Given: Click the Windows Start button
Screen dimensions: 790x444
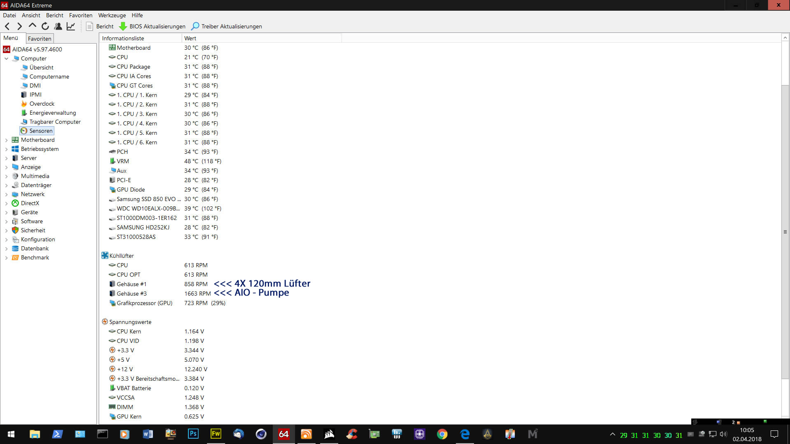Looking at the screenshot, I should 11,434.
